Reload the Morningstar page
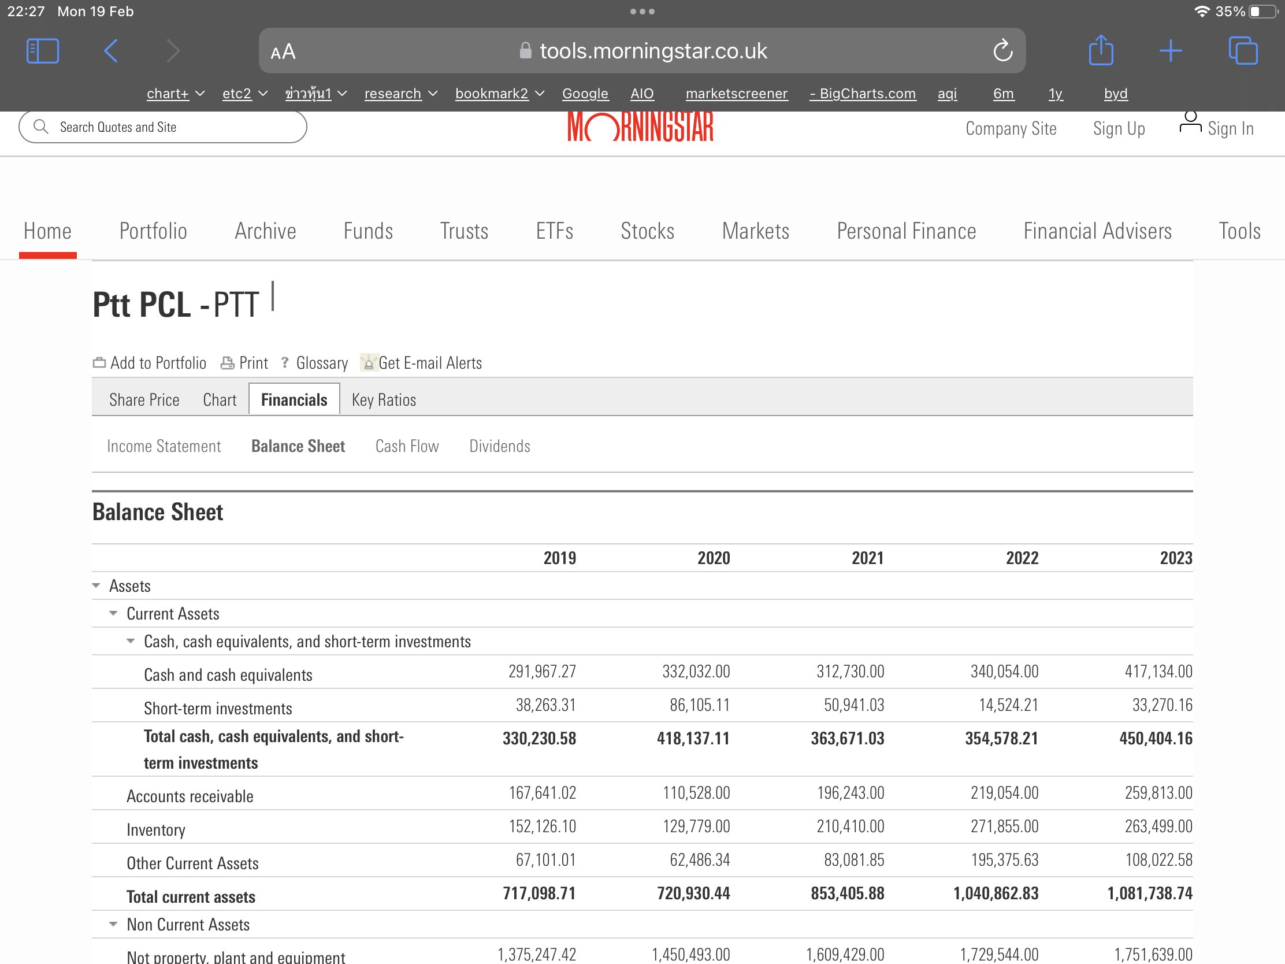Viewport: 1285px width, 964px height. coord(1002,51)
